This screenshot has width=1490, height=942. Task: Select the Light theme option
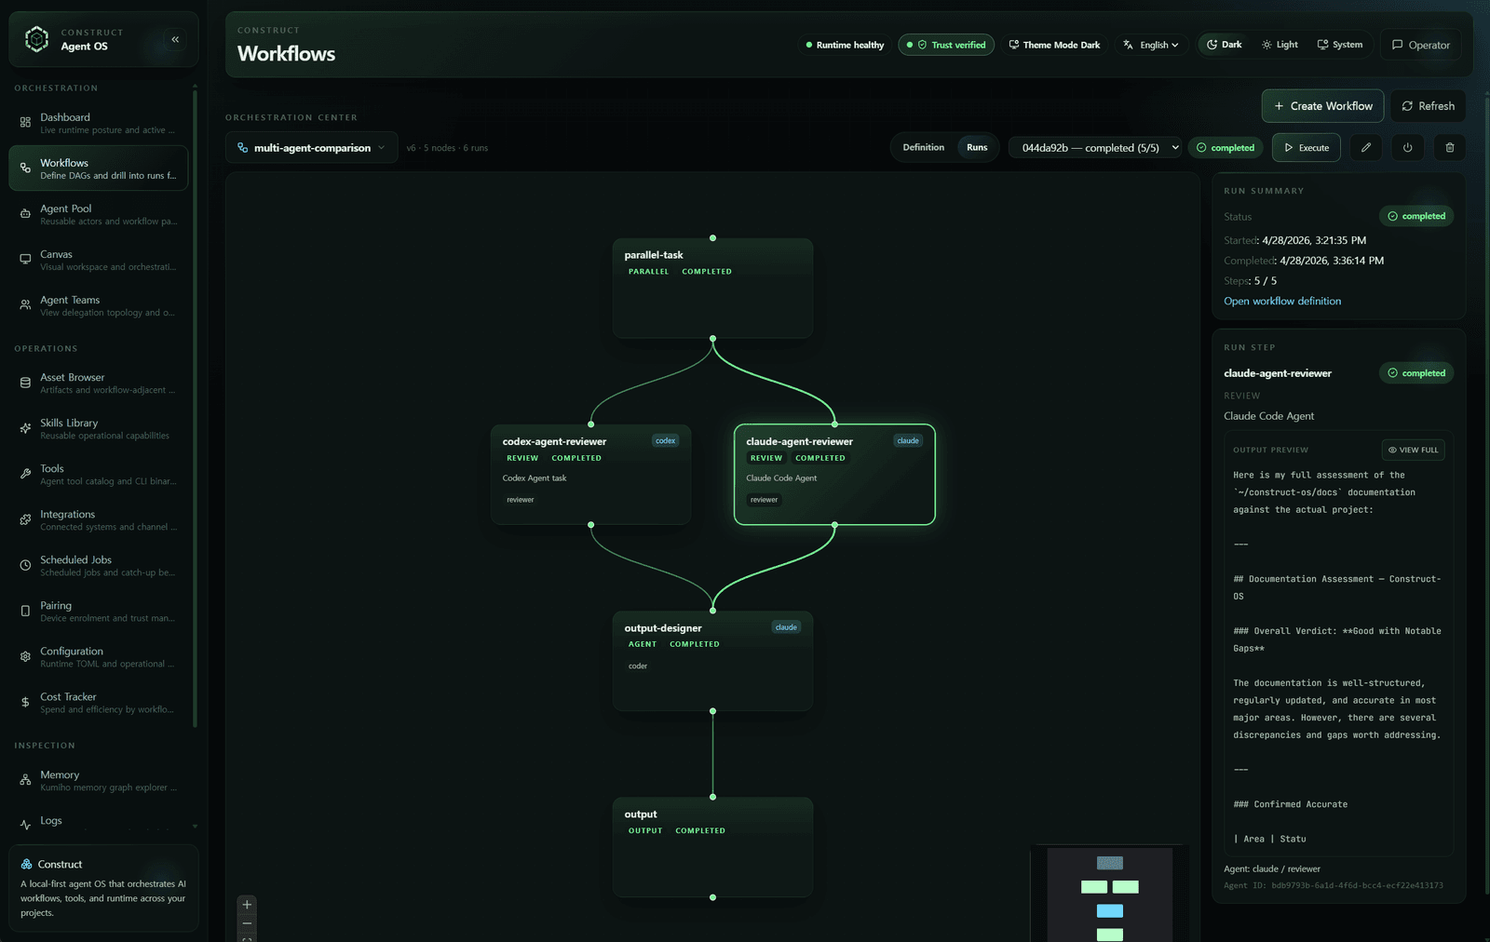tap(1280, 45)
